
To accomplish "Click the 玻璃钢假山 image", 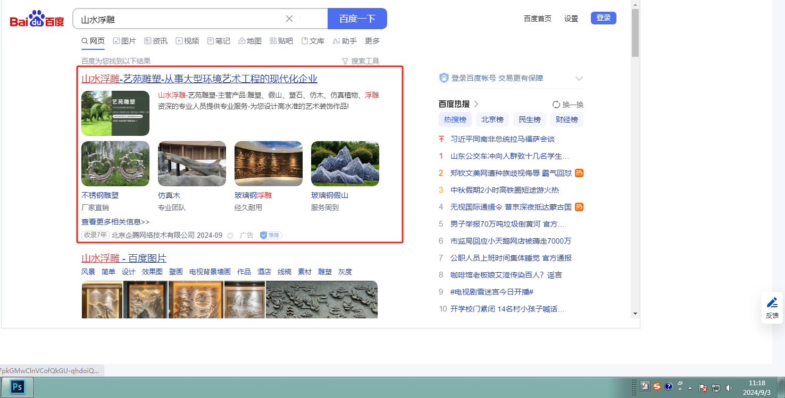I will point(345,163).
